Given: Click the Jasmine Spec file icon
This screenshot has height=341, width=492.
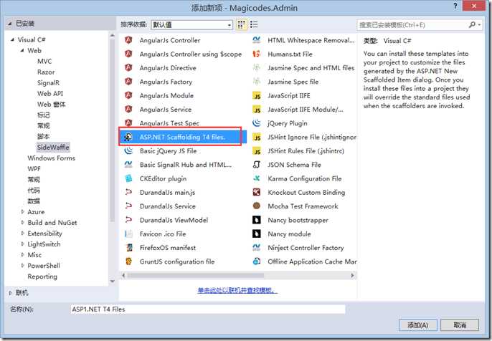Looking at the screenshot, I should click(x=257, y=82).
